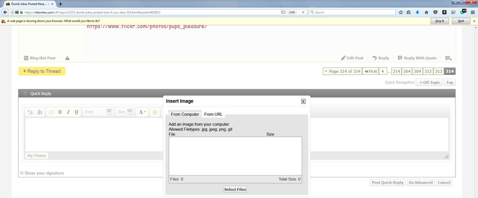
Task: Click the file list area in dialog
Action: [235, 156]
